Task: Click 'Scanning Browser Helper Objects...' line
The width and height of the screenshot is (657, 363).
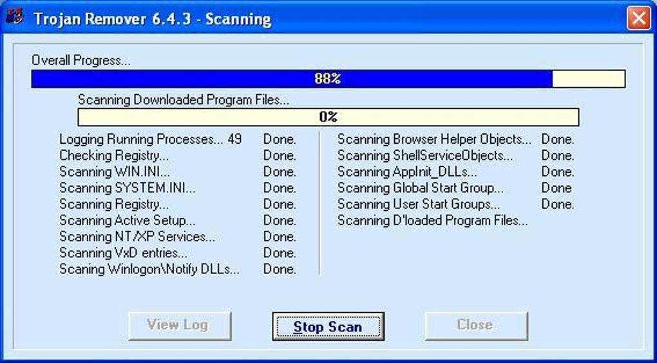Action: tap(434, 139)
